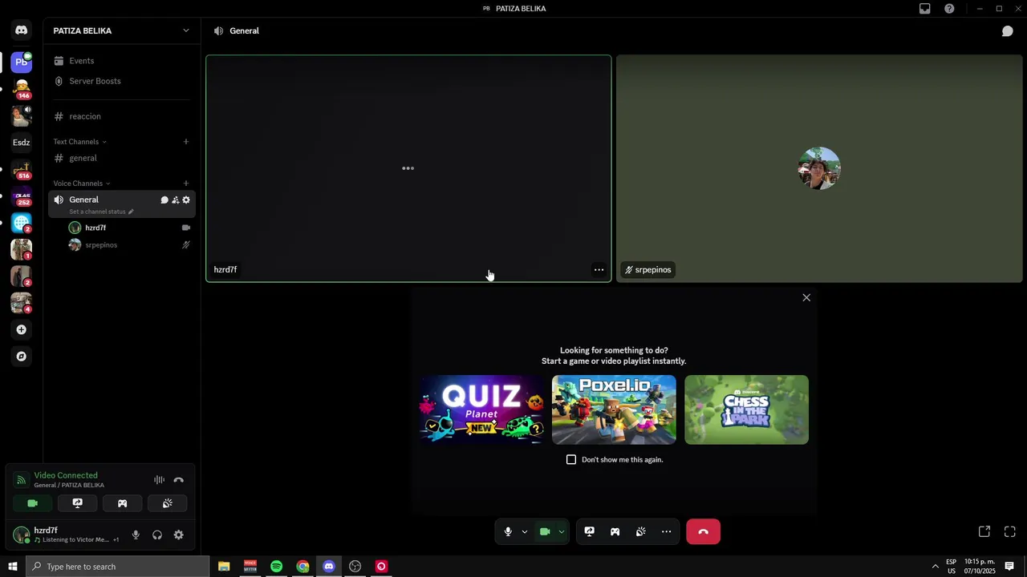
Task: Open PATIZA BELIKA server dropdown menu
Action: (x=185, y=30)
